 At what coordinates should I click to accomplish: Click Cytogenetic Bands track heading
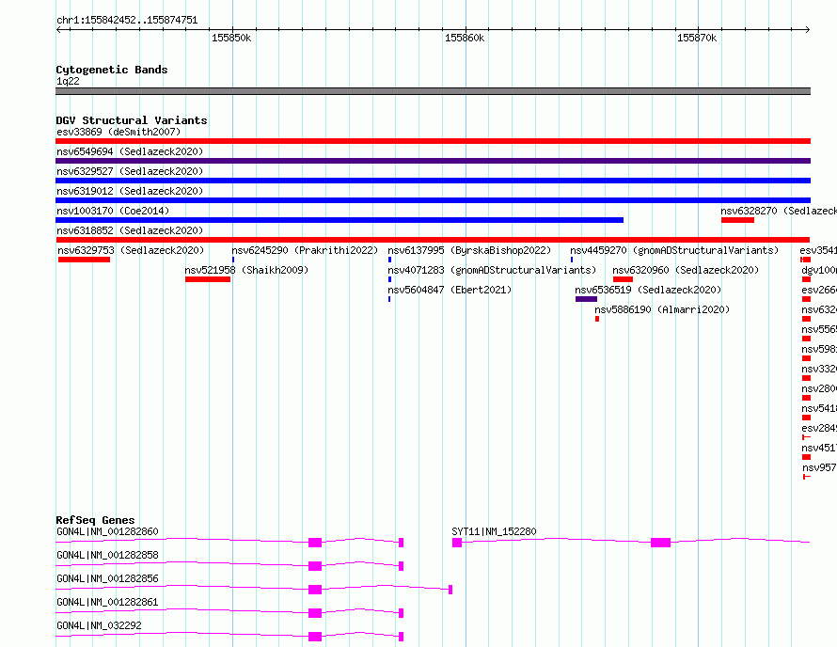pyautogui.click(x=112, y=70)
